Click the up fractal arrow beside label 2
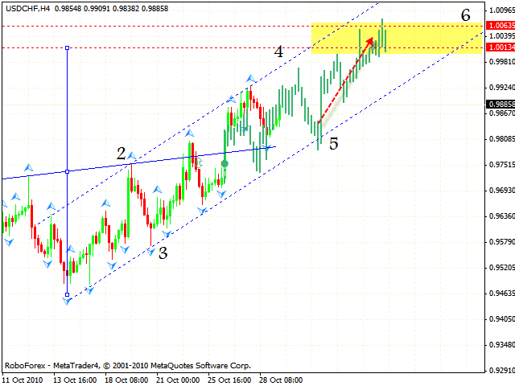This screenshot has width=515, height=386. click(132, 155)
